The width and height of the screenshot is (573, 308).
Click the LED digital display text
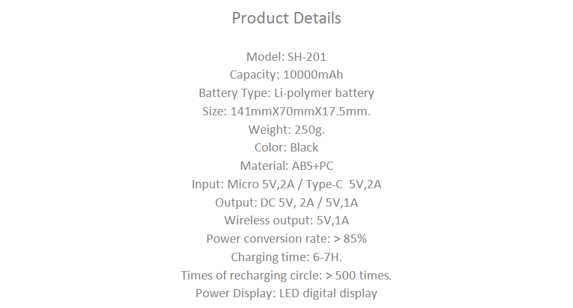point(328,293)
